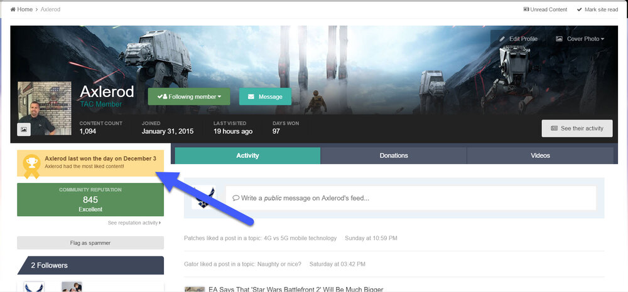The width and height of the screenshot is (628, 292).
Task: Click the public message input field
Action: [411, 198]
